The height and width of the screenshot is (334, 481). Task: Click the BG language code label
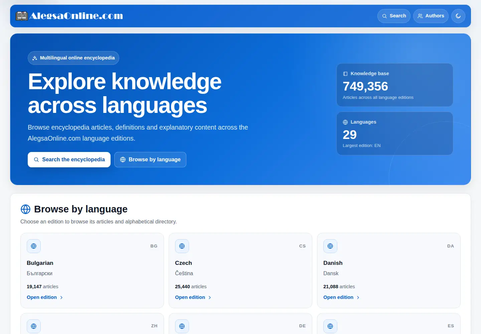(x=154, y=246)
